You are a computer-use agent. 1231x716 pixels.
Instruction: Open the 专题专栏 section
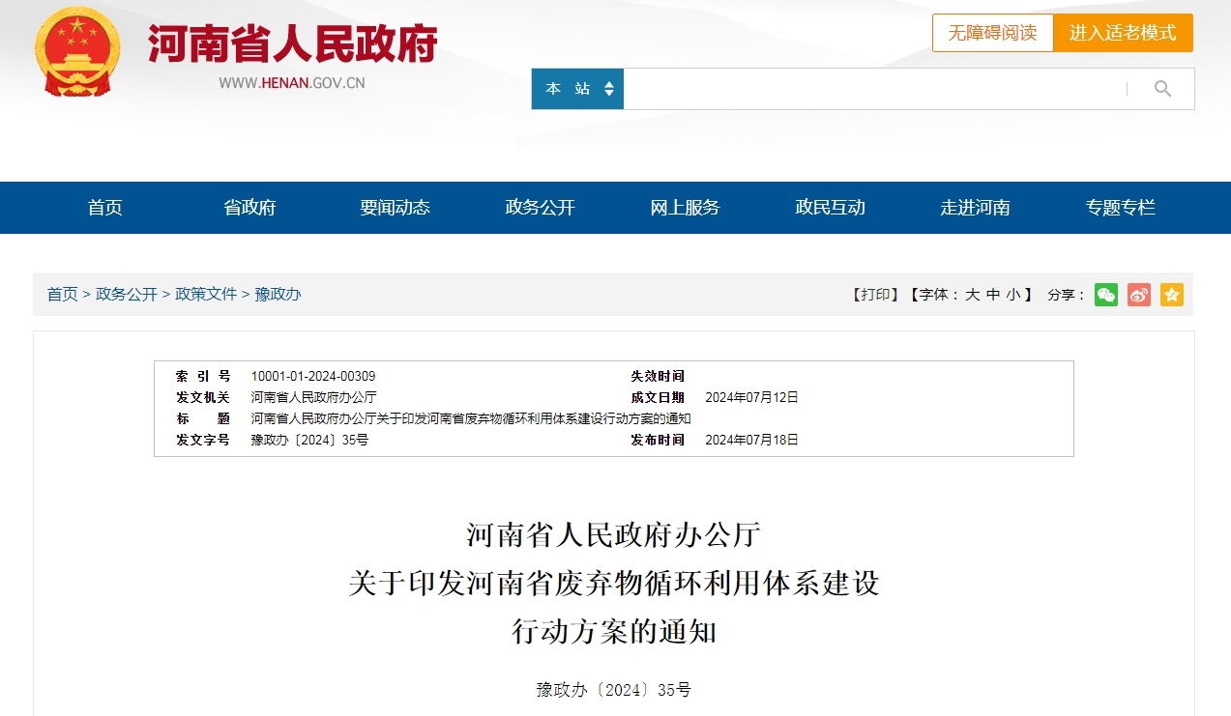(x=1119, y=207)
